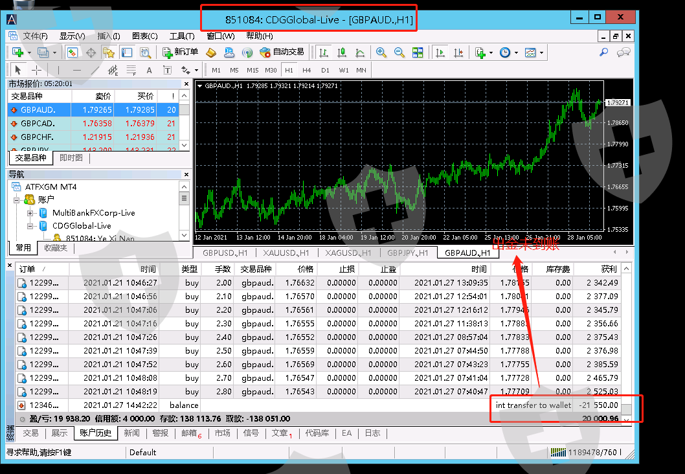Switch chart to candlestick display
The width and height of the screenshot is (685, 474).
(x=341, y=52)
